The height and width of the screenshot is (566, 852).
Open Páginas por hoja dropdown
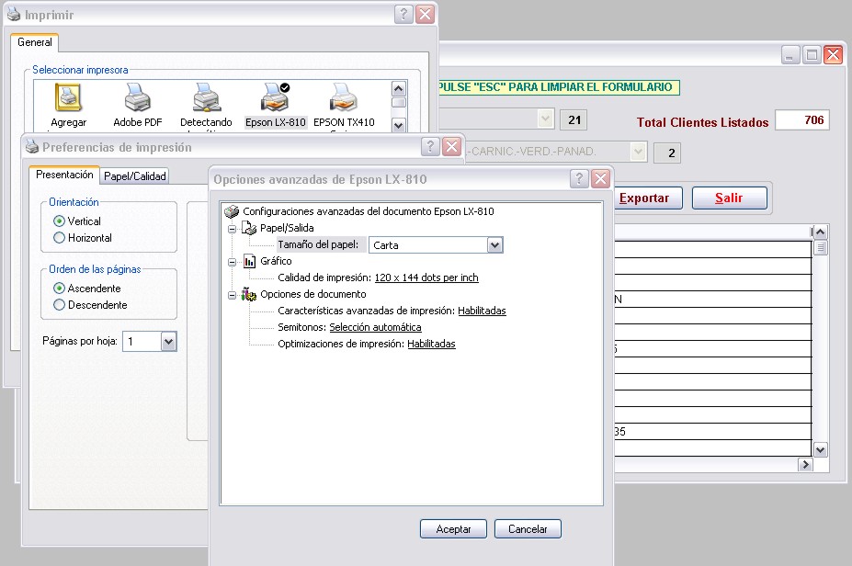[x=168, y=342]
